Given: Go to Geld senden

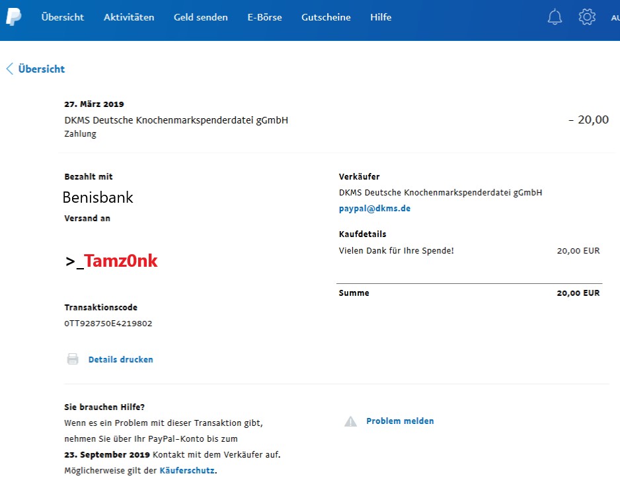Looking at the screenshot, I should [x=201, y=17].
